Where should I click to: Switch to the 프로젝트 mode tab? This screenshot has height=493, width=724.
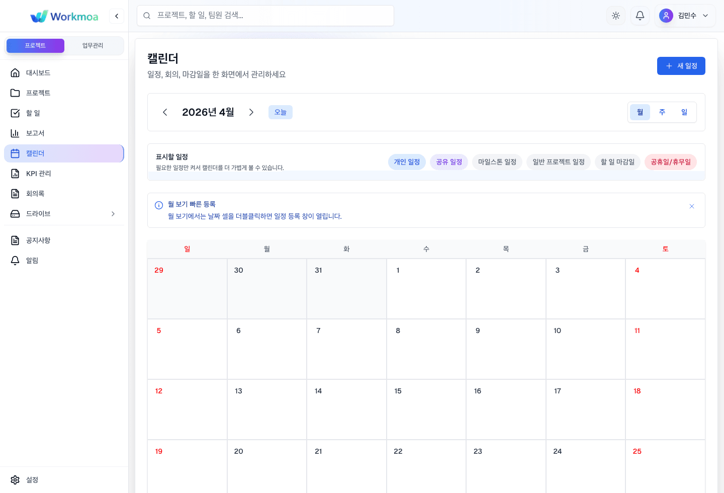click(35, 46)
